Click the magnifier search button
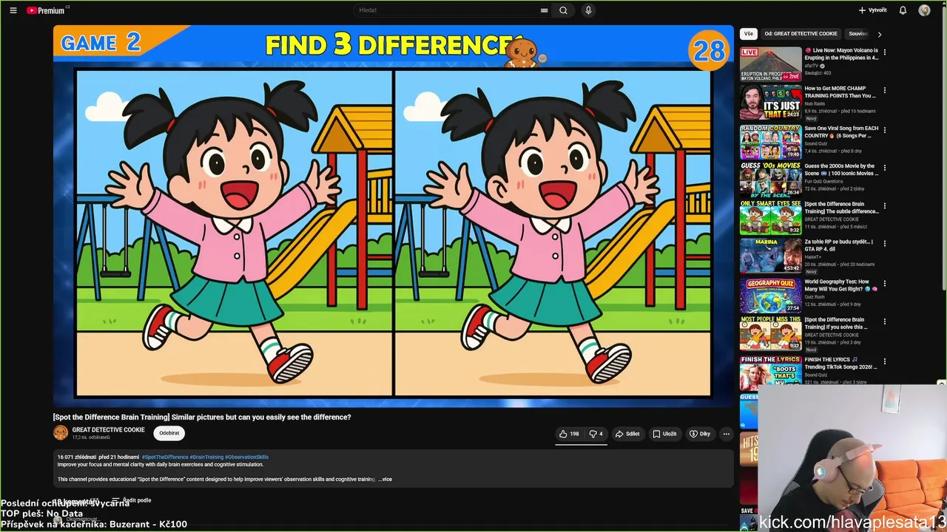947x532 pixels. 563,10
